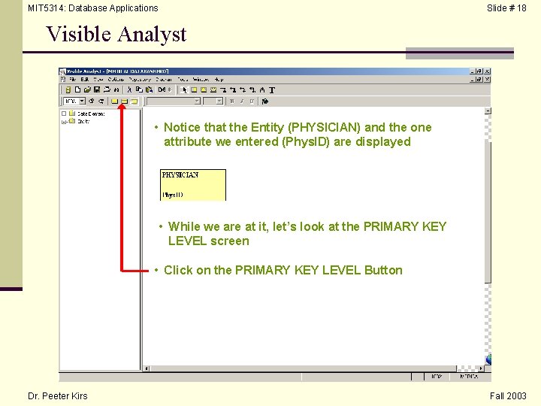Click the Attribute Level view button
541x406 pixels.
pos(134,101)
